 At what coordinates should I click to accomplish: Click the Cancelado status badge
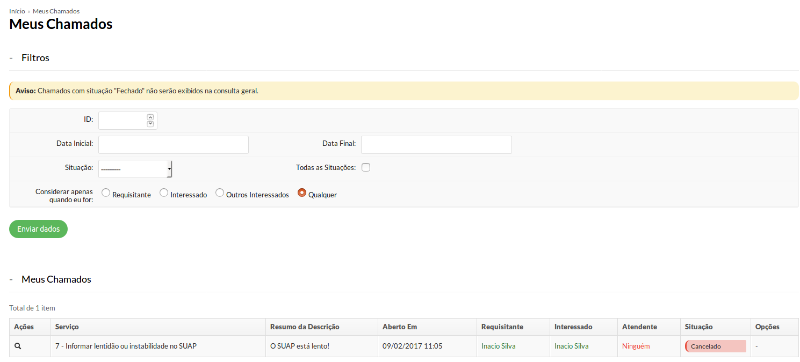click(716, 346)
